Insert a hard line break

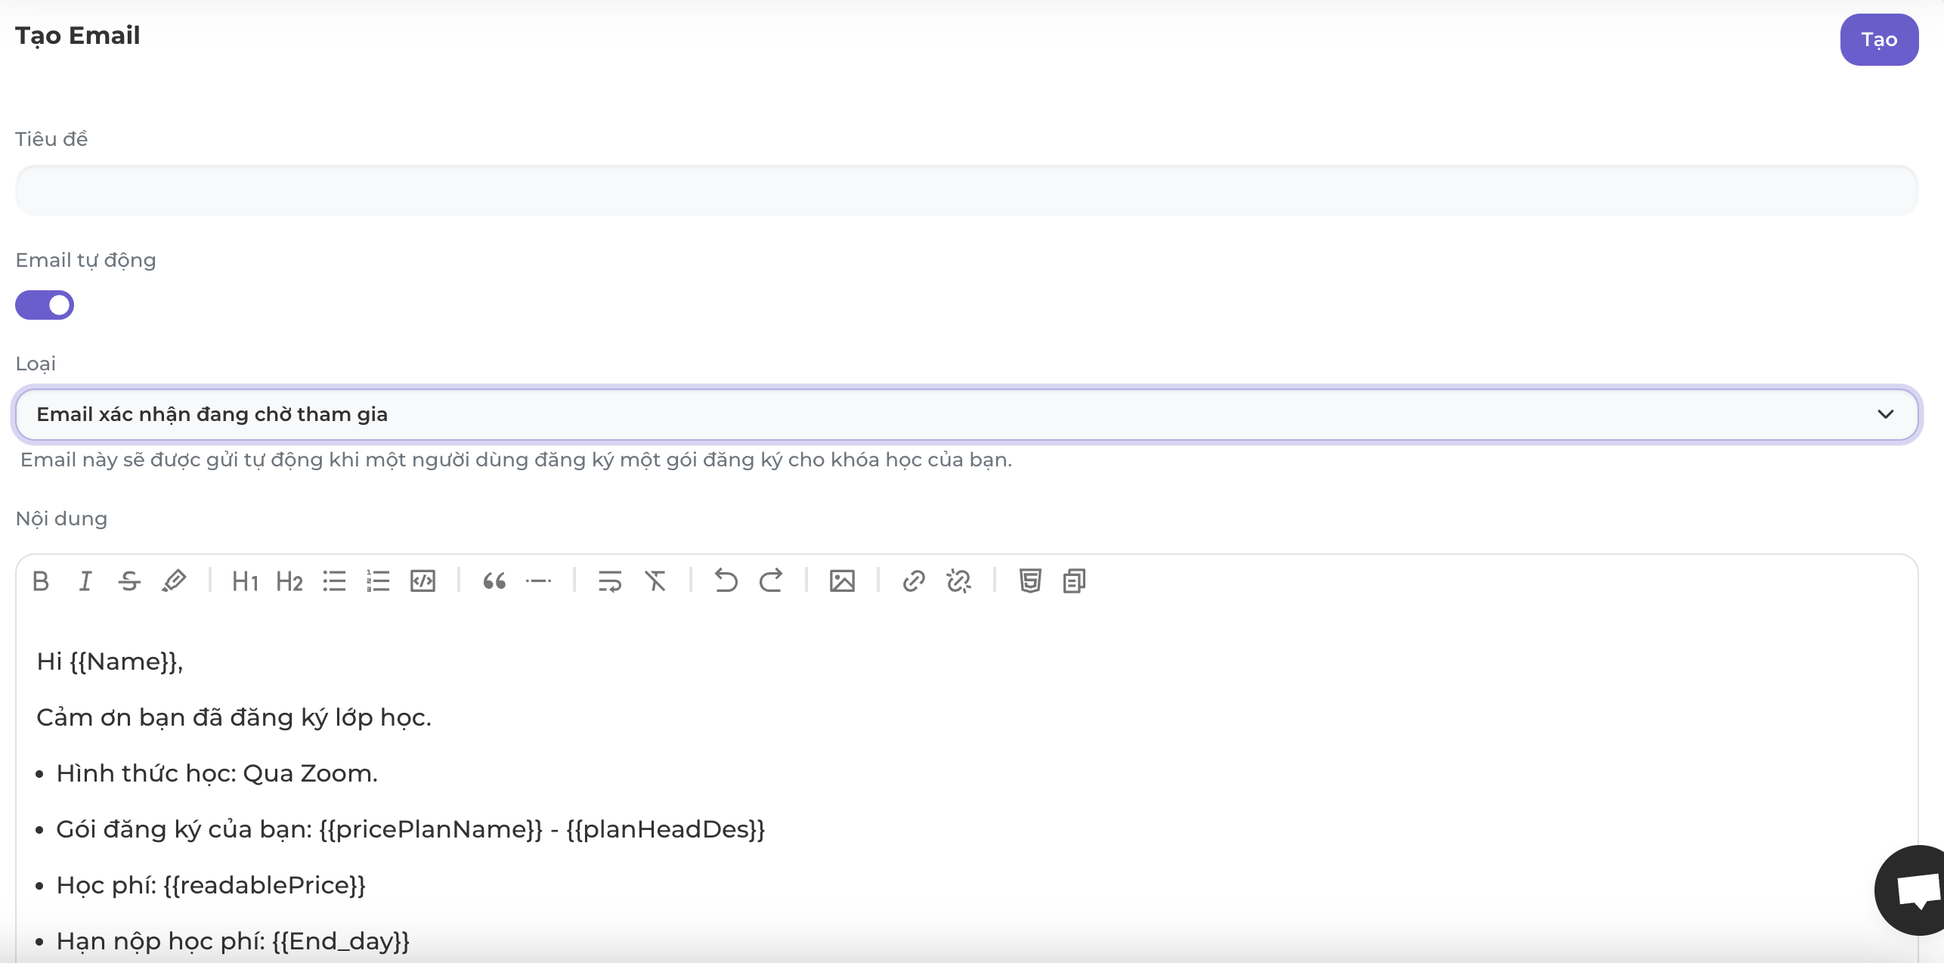pos(610,581)
